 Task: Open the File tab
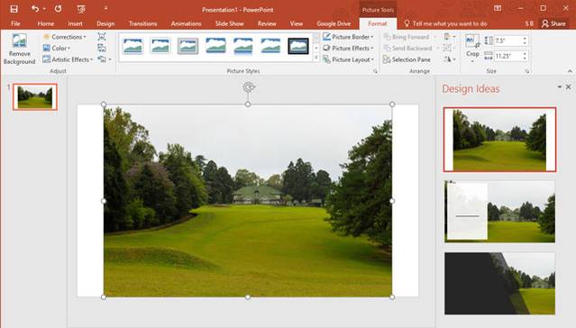(15, 23)
